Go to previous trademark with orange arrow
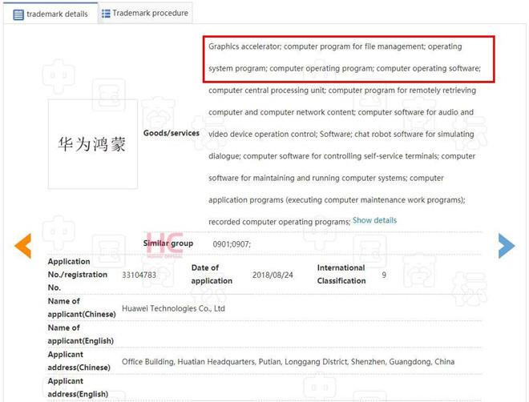The width and height of the screenshot is (529, 402). pyautogui.click(x=23, y=246)
